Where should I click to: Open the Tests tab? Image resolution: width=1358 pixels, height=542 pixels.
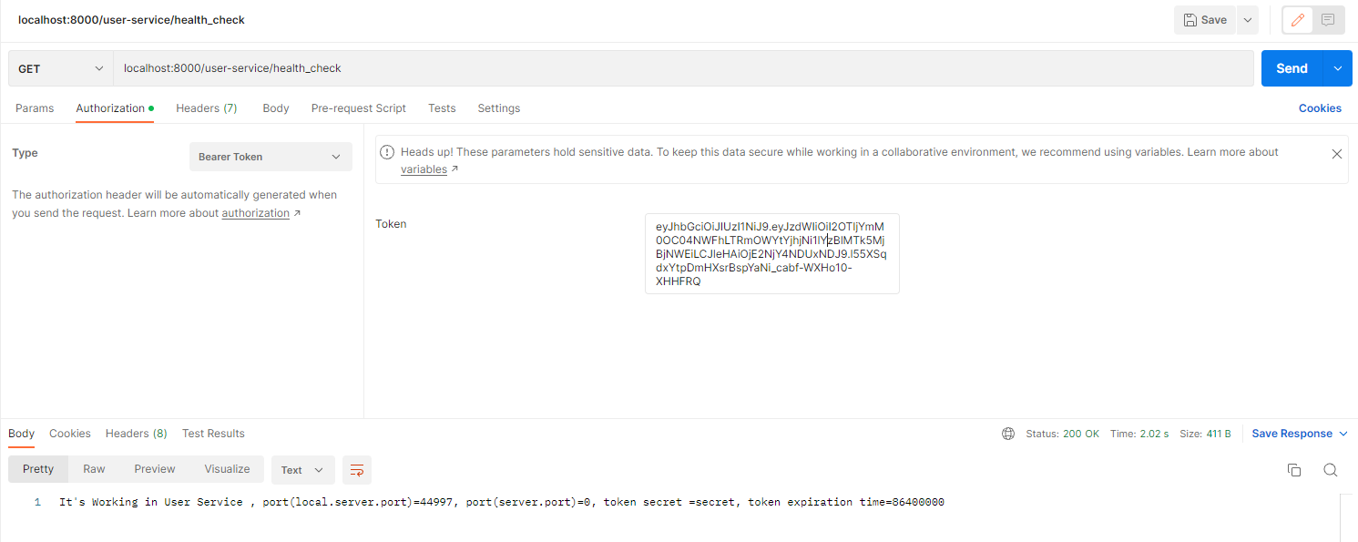point(442,108)
